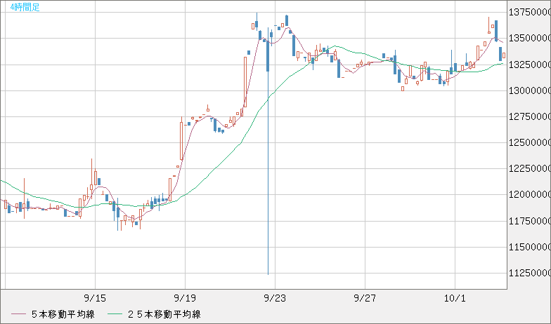The width and height of the screenshot is (551, 324).
Task: Click the 9/23 date axis label
Action: click(x=275, y=299)
